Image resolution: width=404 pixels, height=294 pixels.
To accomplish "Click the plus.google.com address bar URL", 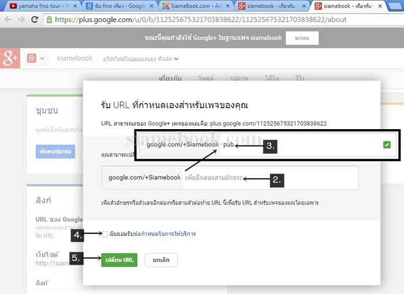I will (x=200, y=20).
